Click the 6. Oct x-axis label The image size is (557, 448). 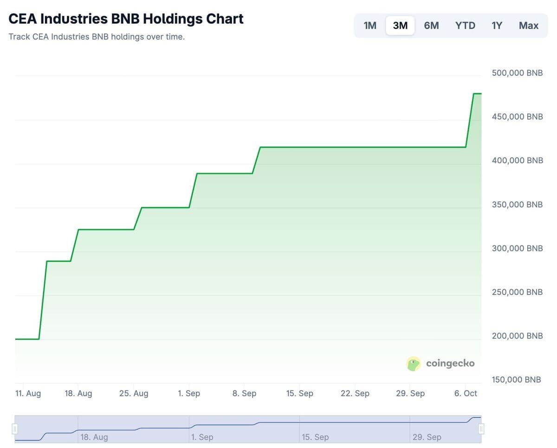(466, 393)
